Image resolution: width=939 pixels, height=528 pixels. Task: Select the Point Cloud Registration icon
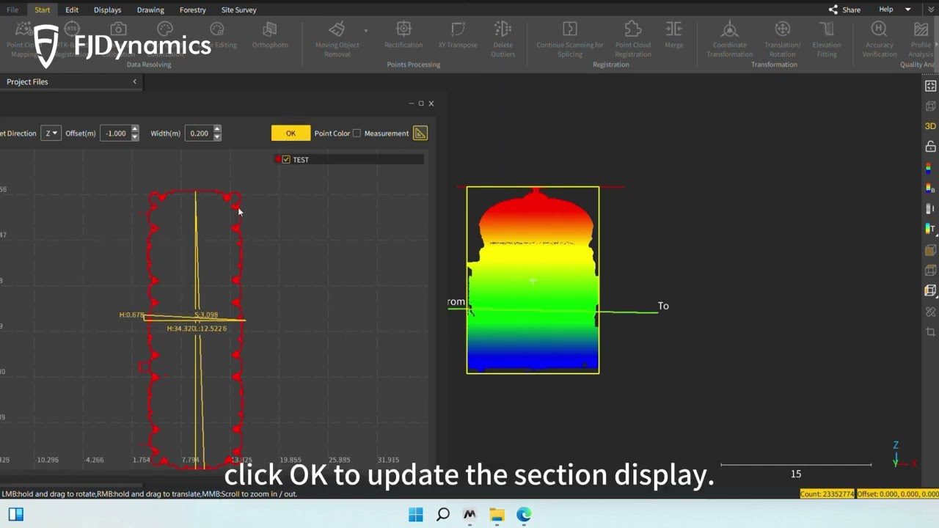pos(632,38)
